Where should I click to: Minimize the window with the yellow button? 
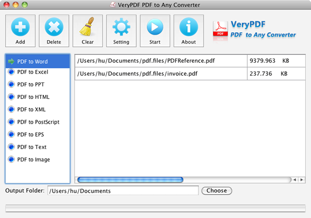(x=15, y=5)
